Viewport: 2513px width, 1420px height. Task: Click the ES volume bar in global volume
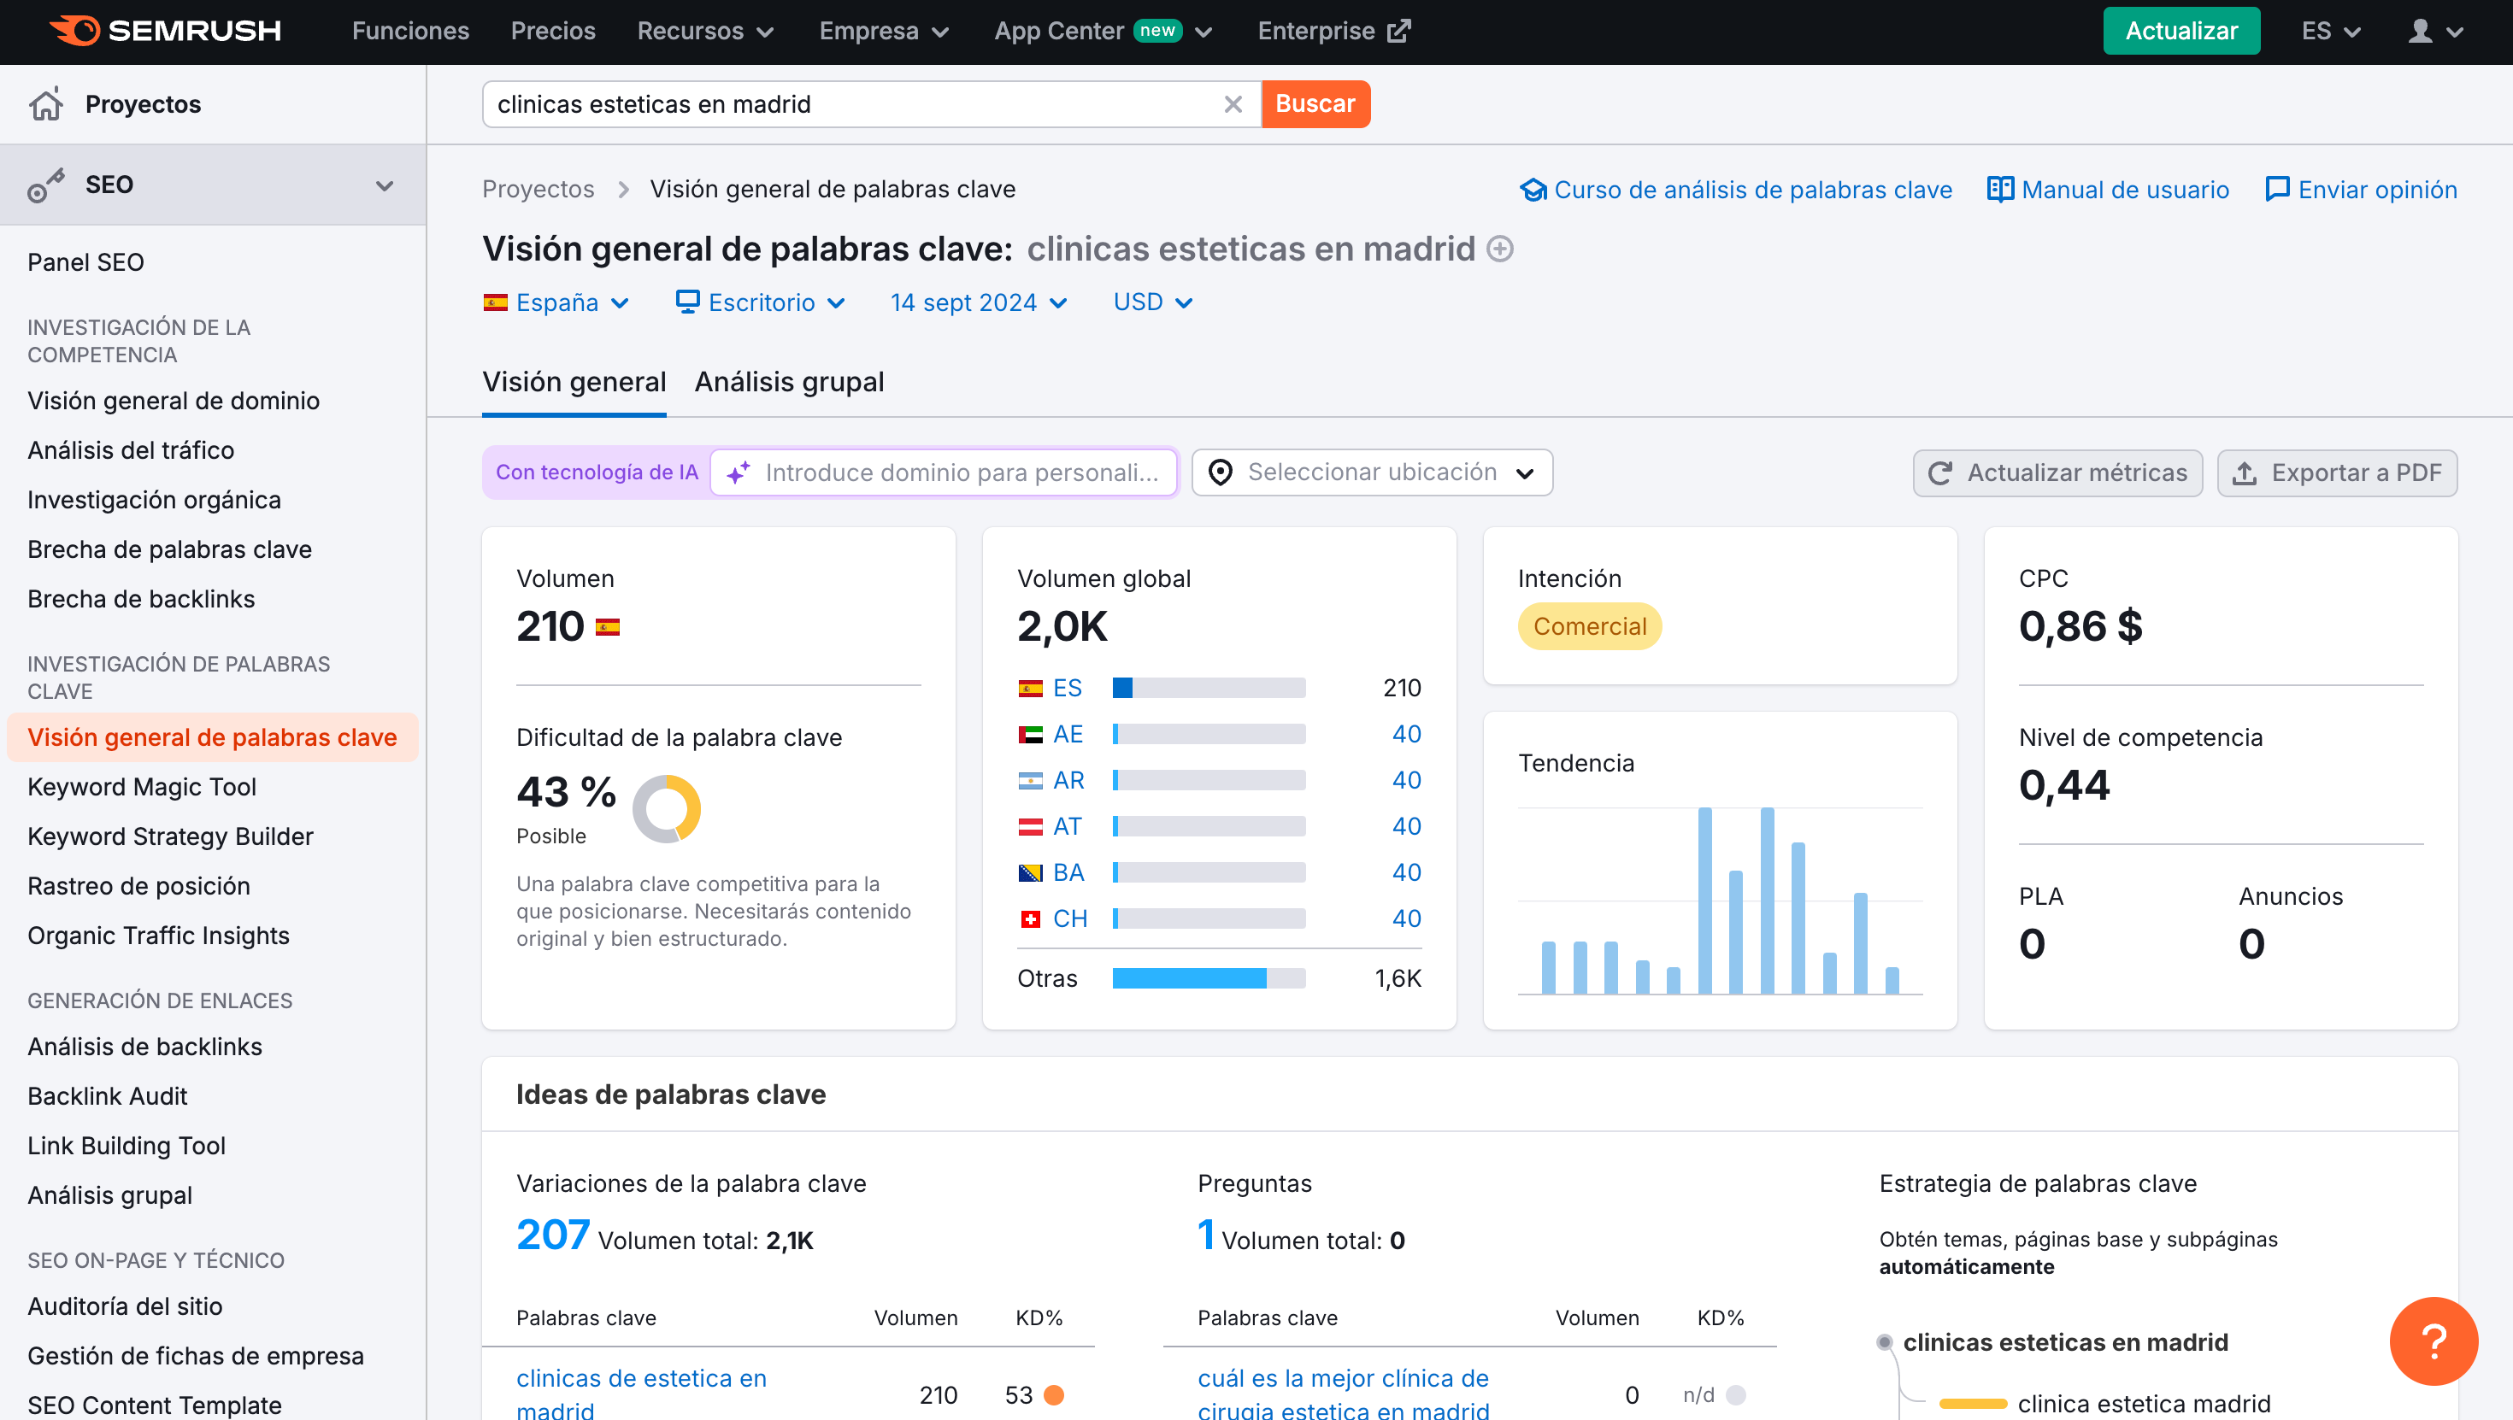[1209, 689]
